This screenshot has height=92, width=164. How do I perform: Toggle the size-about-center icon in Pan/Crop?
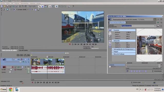110,44
